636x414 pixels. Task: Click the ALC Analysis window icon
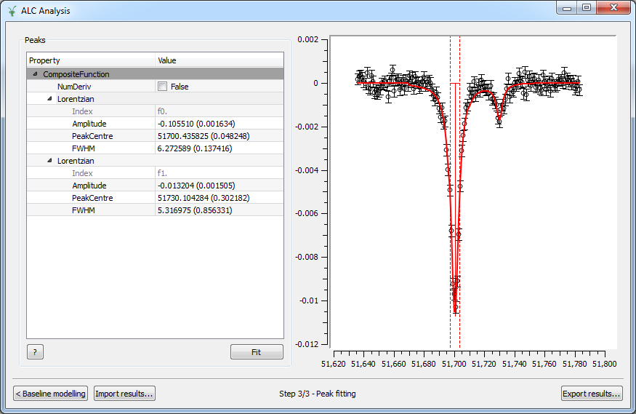coord(12,11)
